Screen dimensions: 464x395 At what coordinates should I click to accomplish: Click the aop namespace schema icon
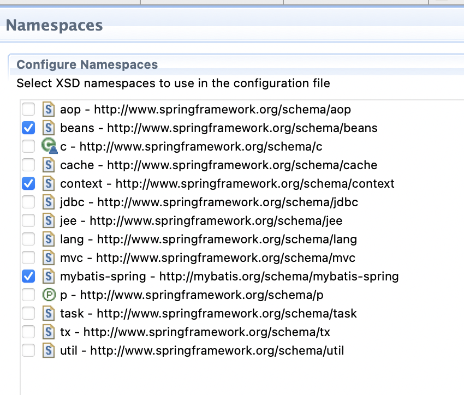click(49, 110)
